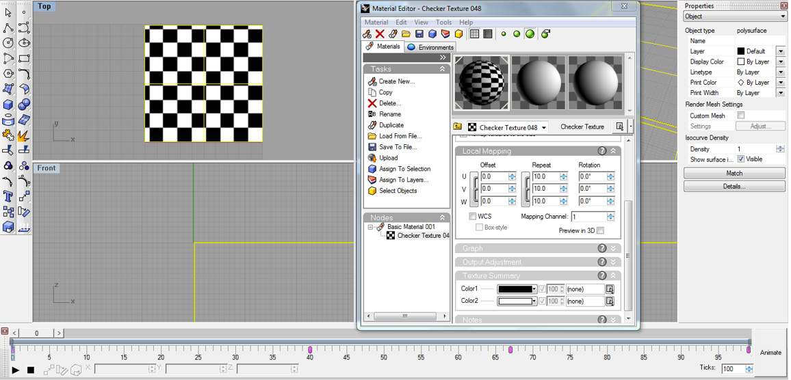Select the Polygon hexagon tool
The image size is (791, 380).
coord(9,74)
